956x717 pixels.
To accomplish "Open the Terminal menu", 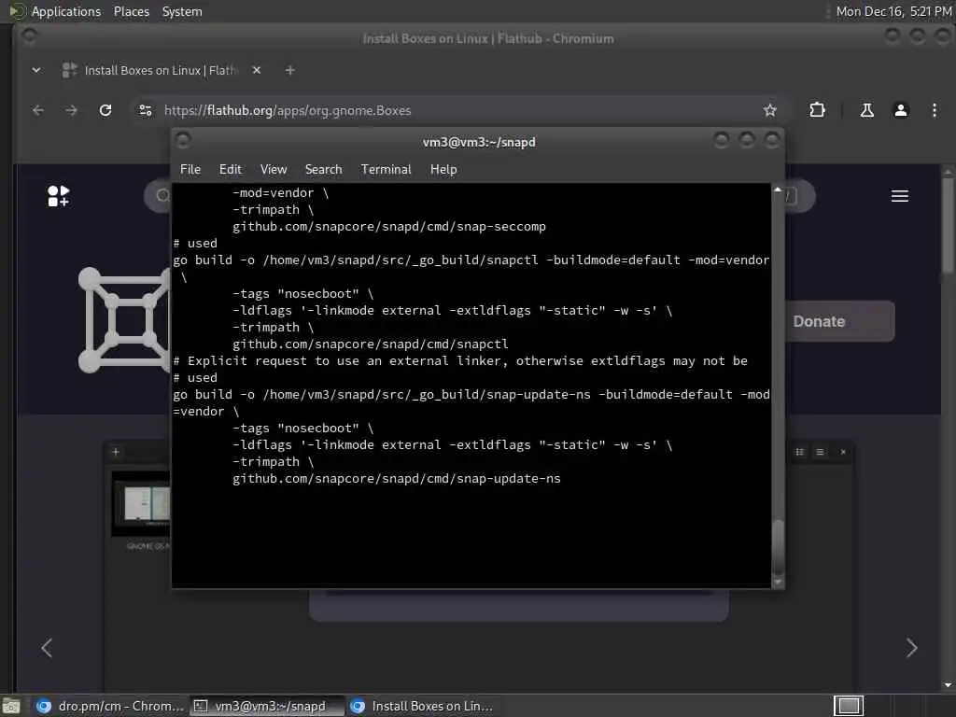I will coord(386,170).
